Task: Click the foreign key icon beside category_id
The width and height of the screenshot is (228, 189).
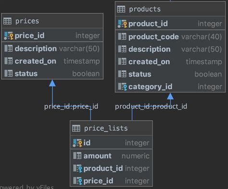Action: coord(123,87)
